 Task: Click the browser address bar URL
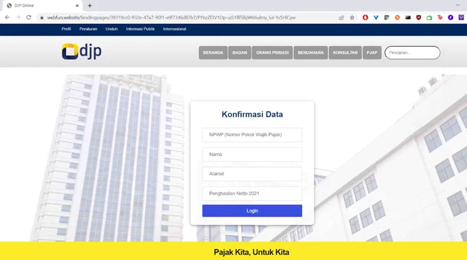coord(171,18)
